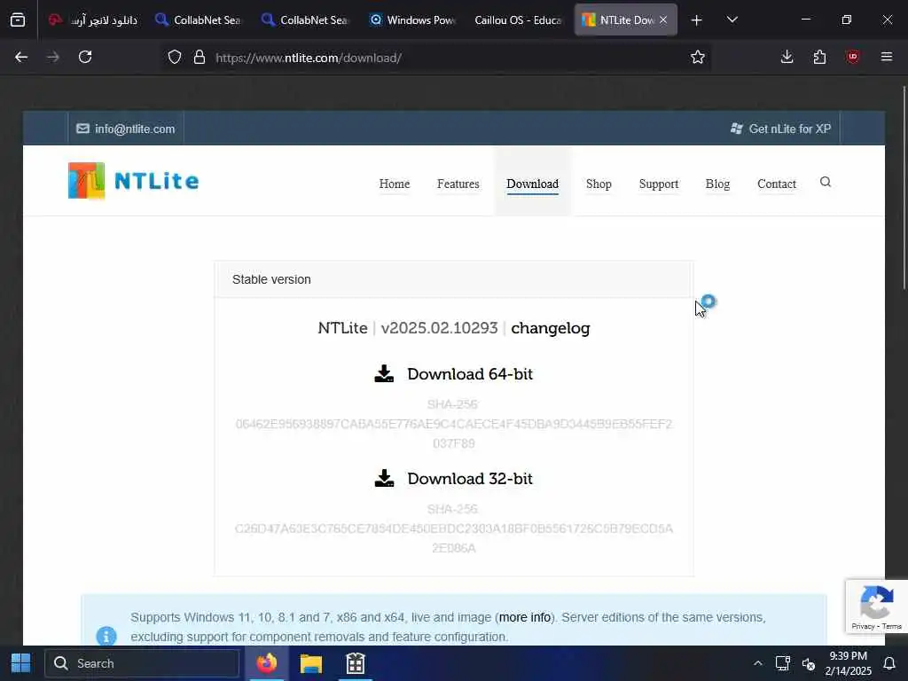This screenshot has width=908, height=681.
Task: Click the info@ntlite.com email link
Action: point(126,129)
